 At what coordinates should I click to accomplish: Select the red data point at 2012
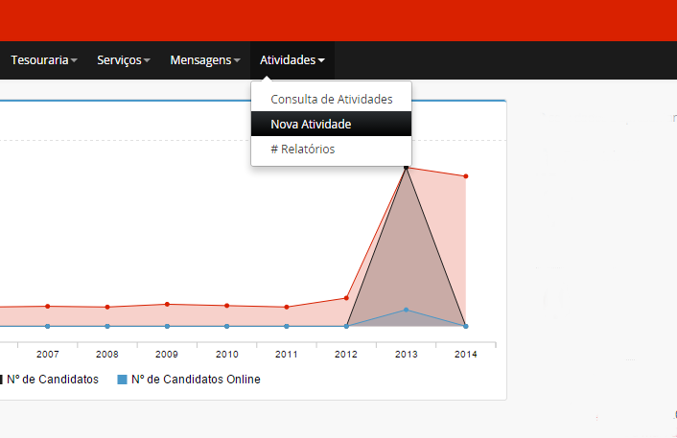[346, 298]
